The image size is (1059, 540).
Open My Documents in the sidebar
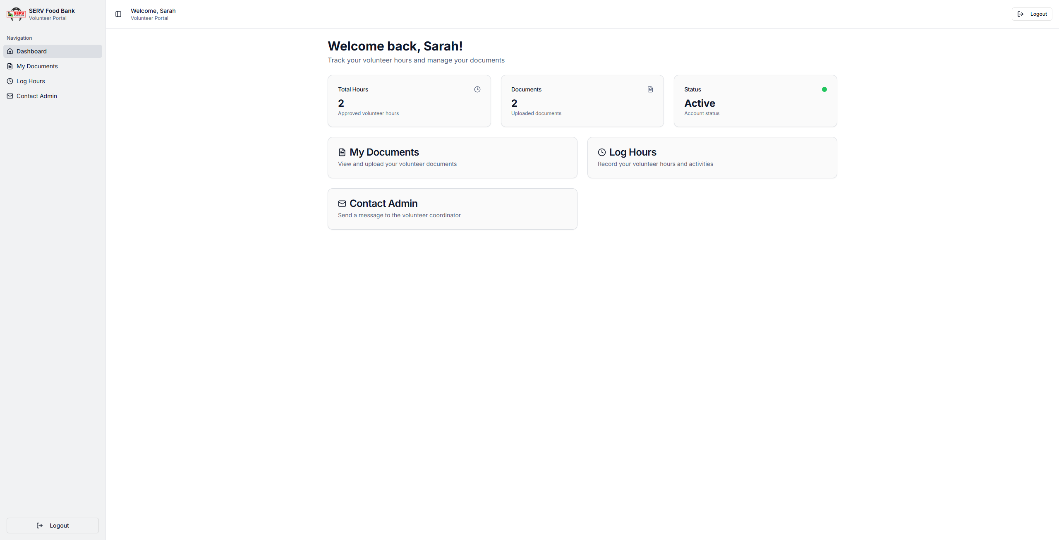(37, 66)
